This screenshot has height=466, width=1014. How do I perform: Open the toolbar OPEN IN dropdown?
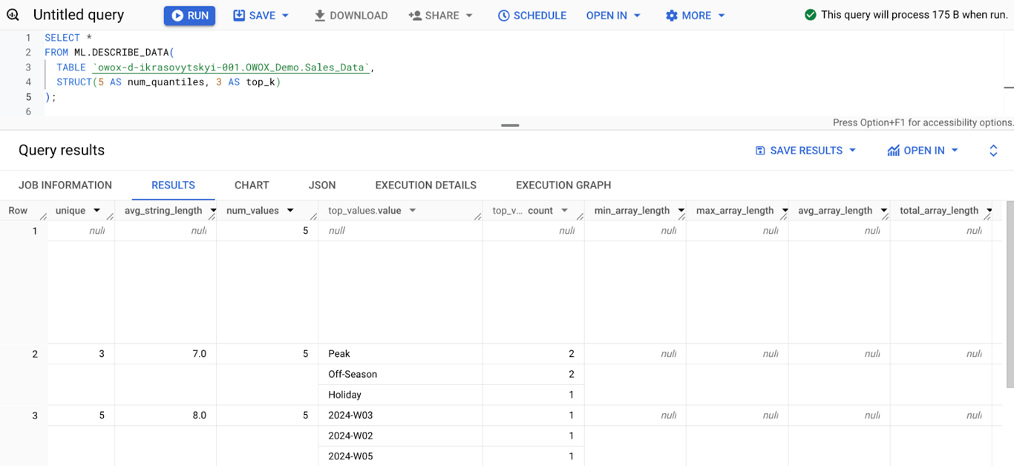(x=613, y=15)
